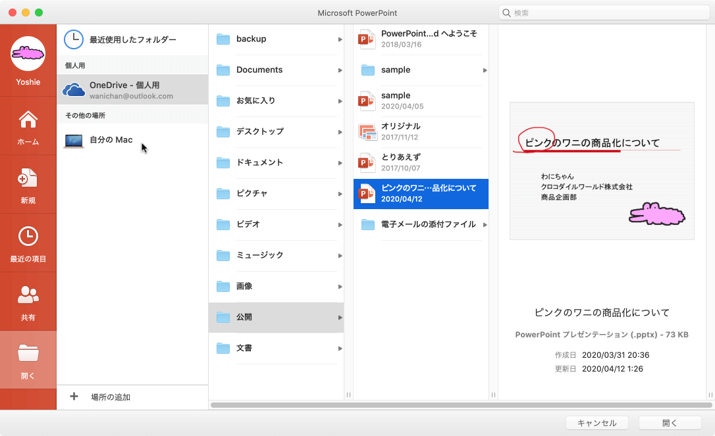Select the お気に入り folder name
This screenshot has height=436, width=715.
(256, 100)
